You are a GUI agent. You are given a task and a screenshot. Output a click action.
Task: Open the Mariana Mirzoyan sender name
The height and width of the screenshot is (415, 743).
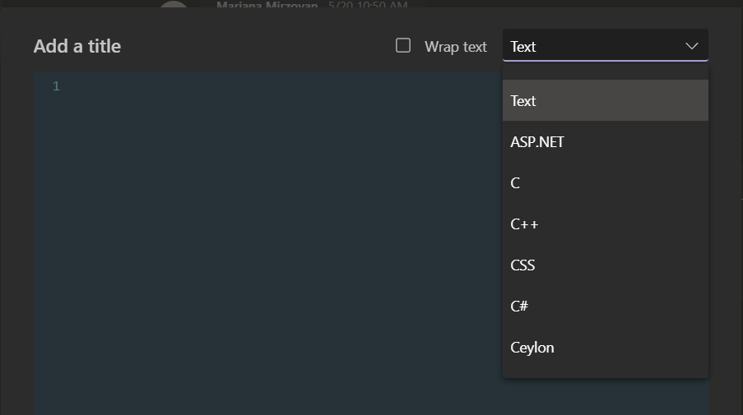tap(267, 5)
